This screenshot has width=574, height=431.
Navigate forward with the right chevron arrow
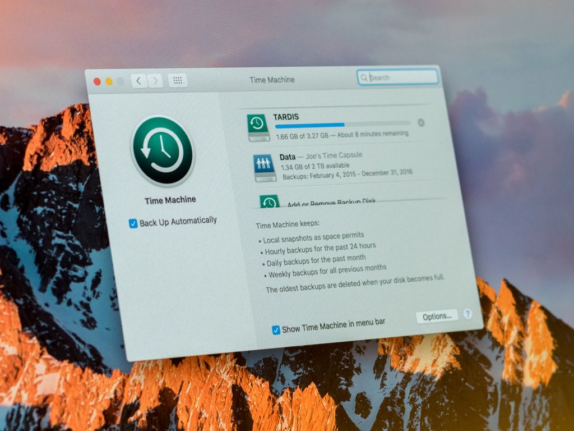pos(155,80)
